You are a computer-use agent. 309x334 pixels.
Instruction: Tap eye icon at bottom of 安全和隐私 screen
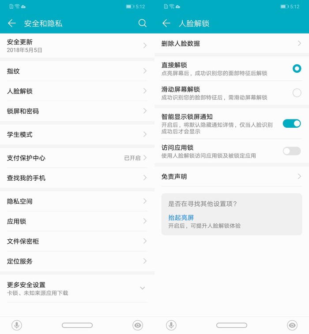[138, 325]
